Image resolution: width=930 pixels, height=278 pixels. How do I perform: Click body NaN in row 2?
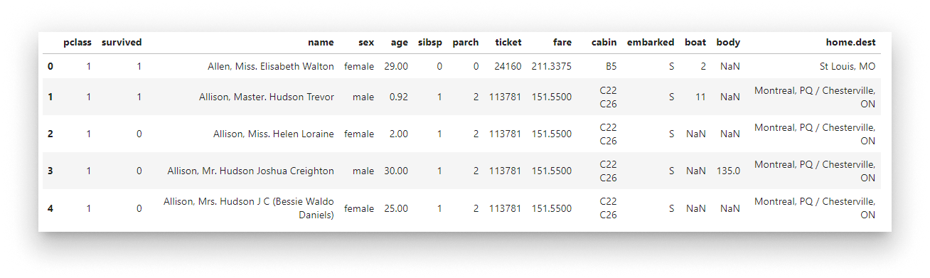point(729,134)
